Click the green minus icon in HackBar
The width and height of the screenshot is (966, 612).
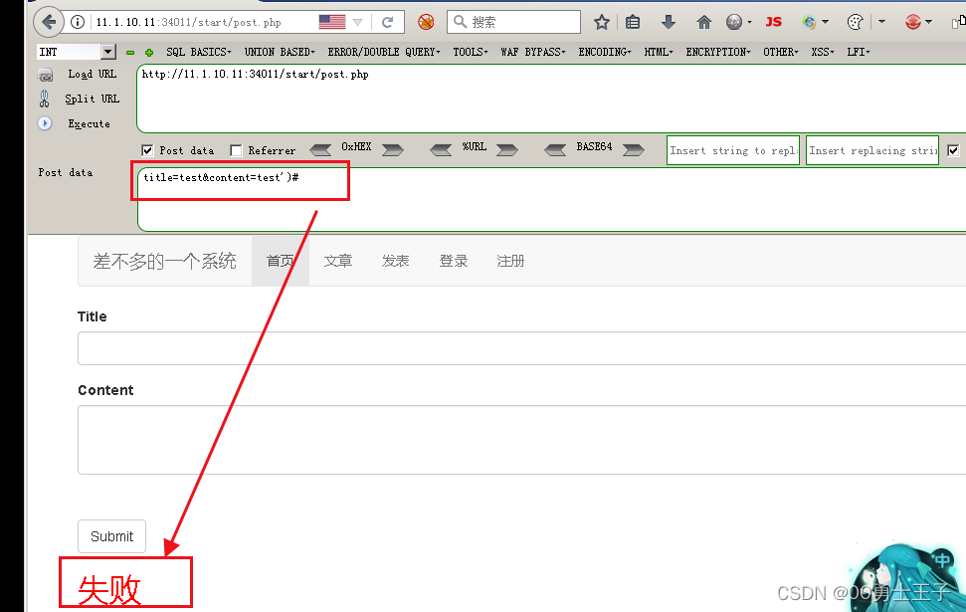pyautogui.click(x=130, y=53)
